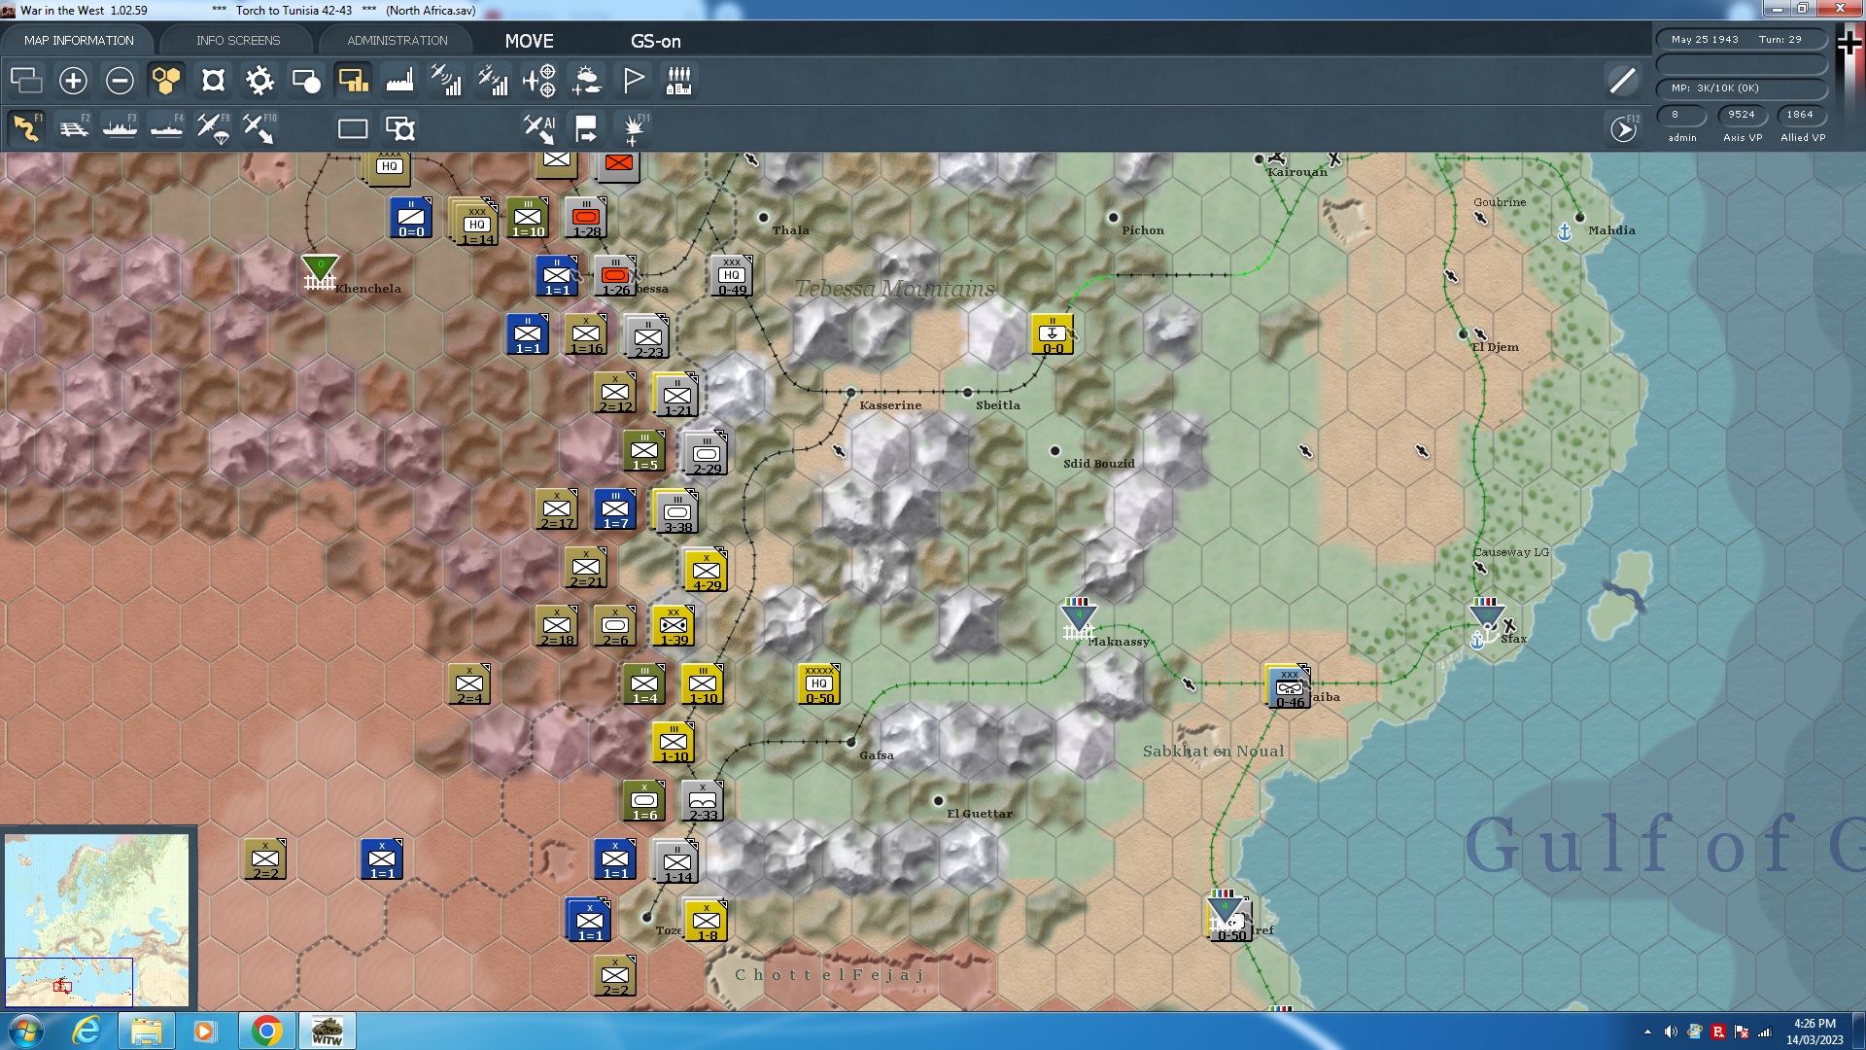Select rail movement mode F2
The width and height of the screenshot is (1866, 1050).
click(74, 128)
